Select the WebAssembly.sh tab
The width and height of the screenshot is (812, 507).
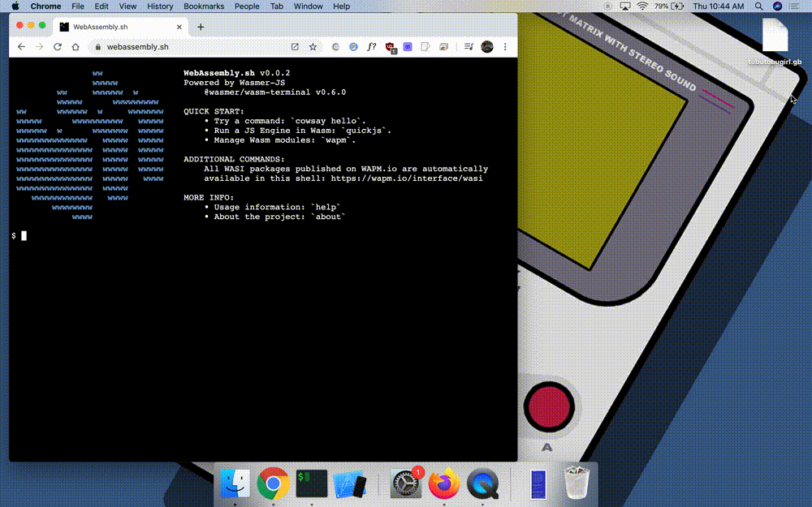tap(120, 27)
